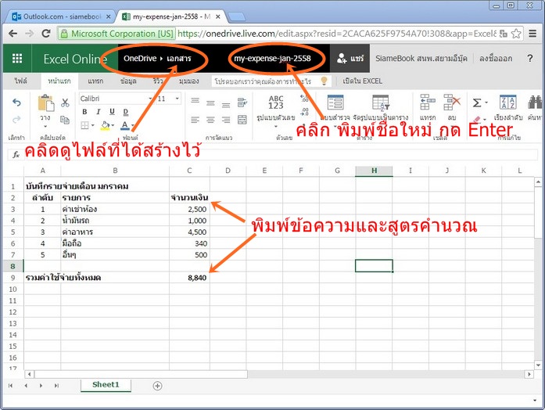Open เอกสาร (Documents) folder link
This screenshot has width=545, height=410.
(178, 59)
